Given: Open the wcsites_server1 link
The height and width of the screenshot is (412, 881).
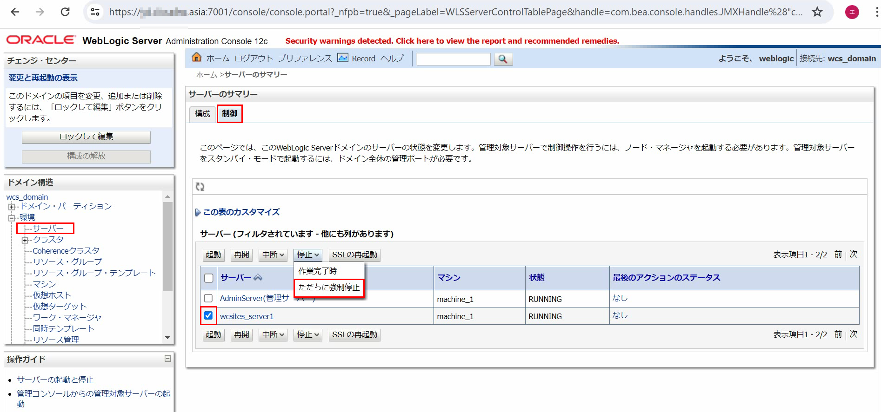Looking at the screenshot, I should coord(247,316).
